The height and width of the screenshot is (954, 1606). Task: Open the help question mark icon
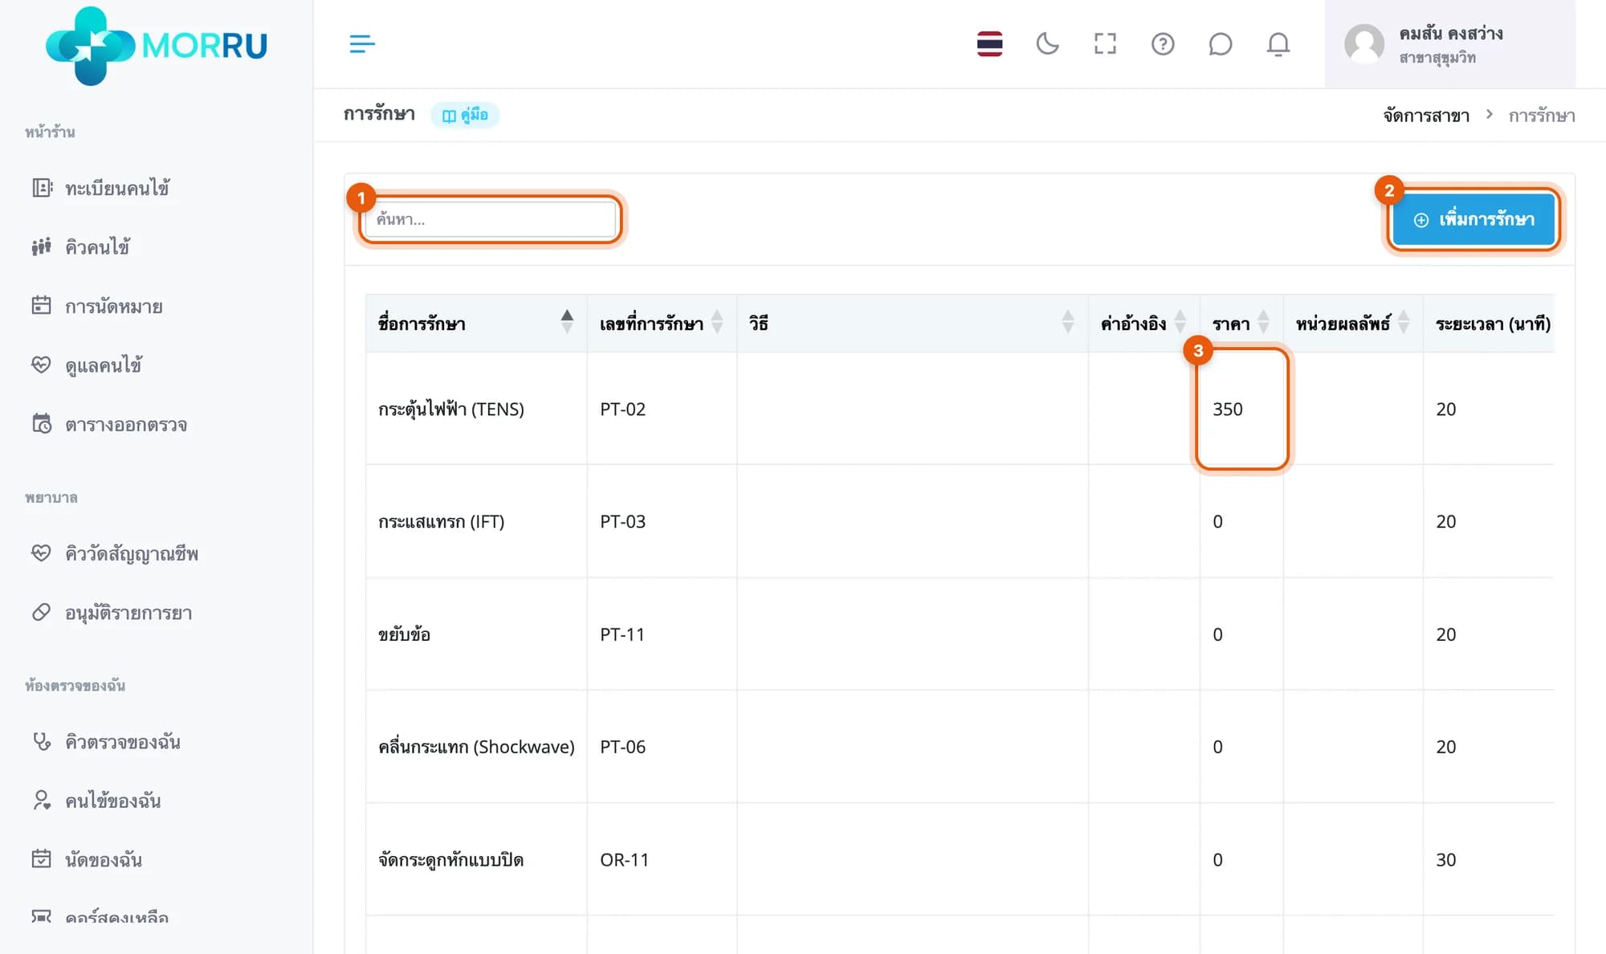click(x=1163, y=43)
